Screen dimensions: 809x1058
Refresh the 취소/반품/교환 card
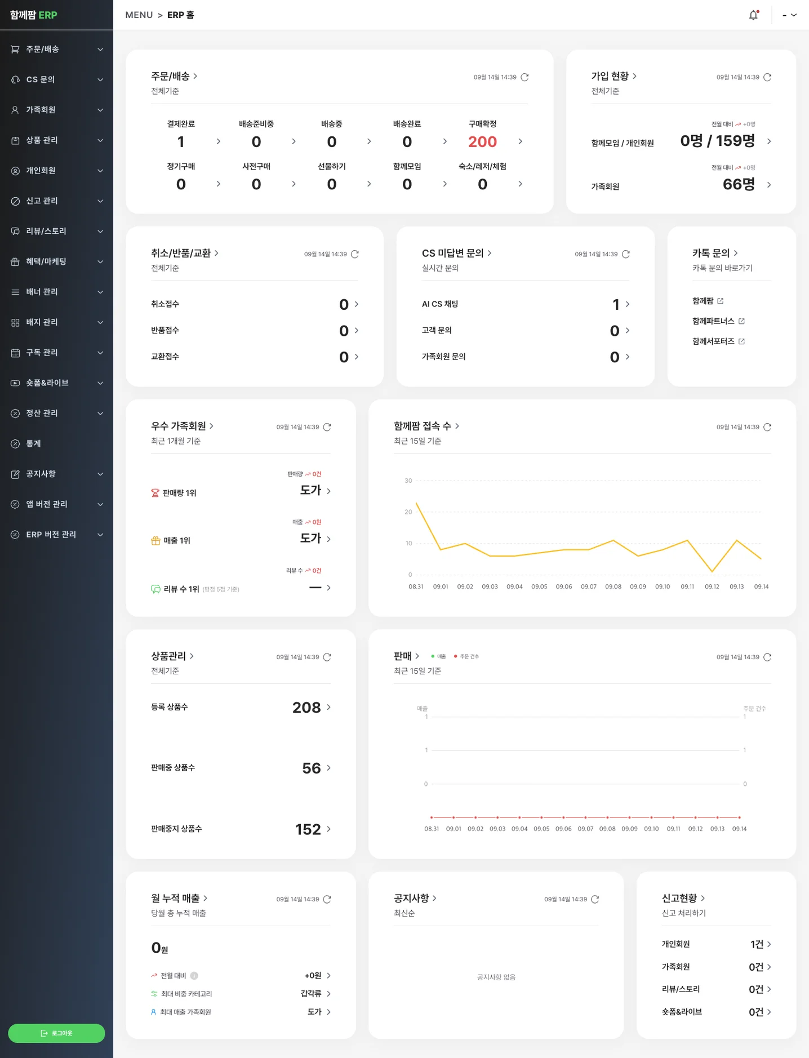[355, 254]
